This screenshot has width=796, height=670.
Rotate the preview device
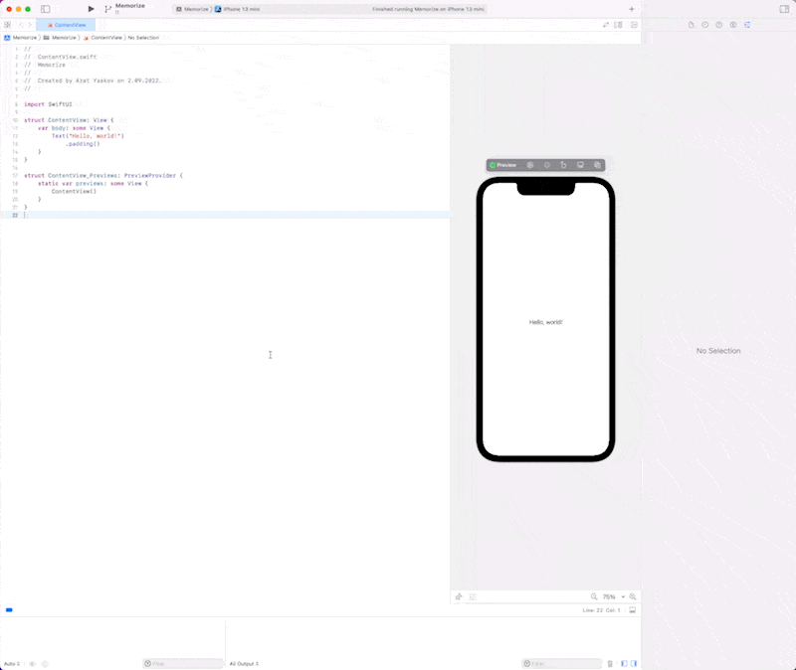tap(563, 165)
